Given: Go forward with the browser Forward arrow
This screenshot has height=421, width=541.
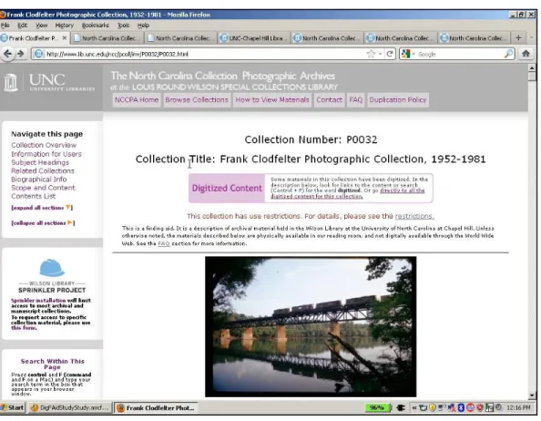Looking at the screenshot, I should 21,54.
